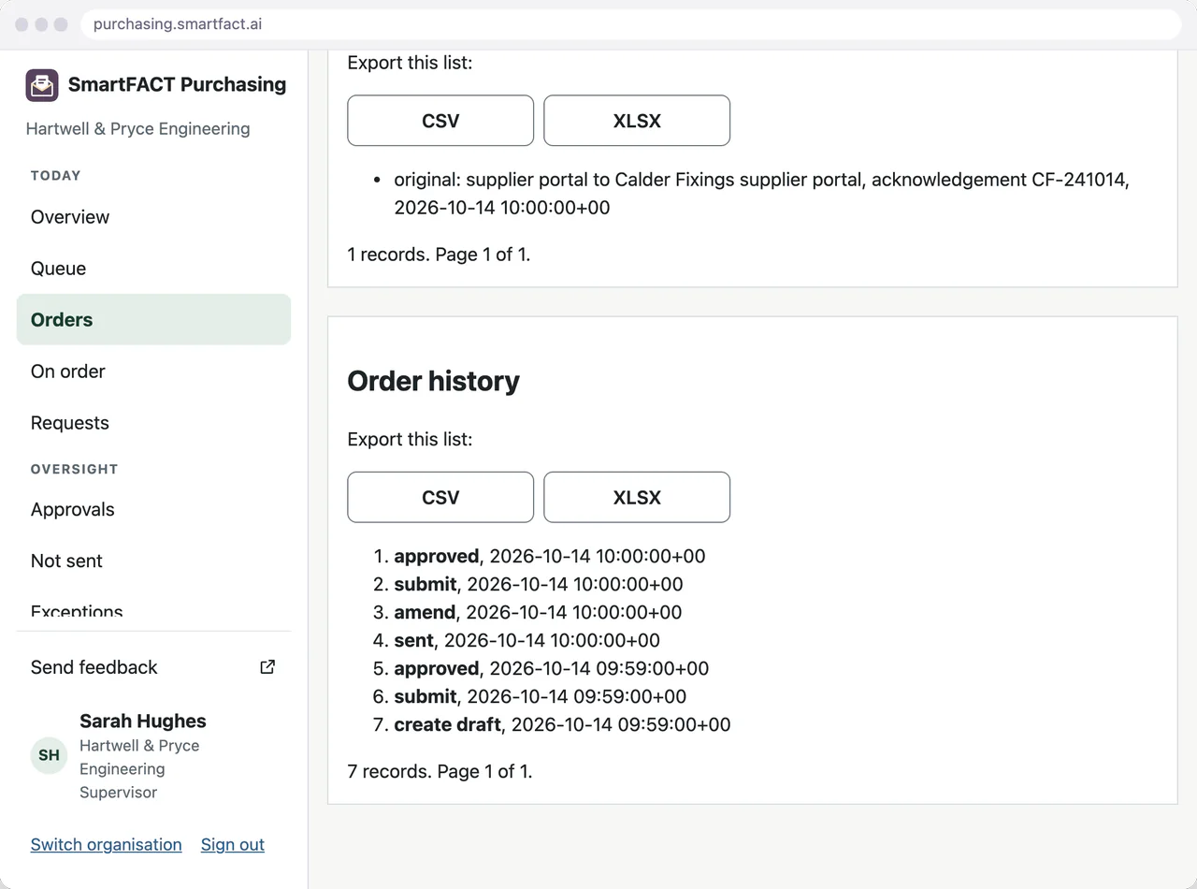Screen dimensions: 1197x889
Task: Click the submit entry at 10:00:00
Action: [x=539, y=584]
